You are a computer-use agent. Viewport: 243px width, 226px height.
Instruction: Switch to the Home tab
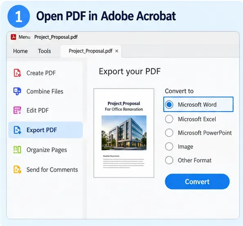(20, 51)
